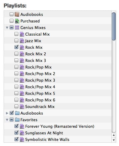Click the Rock/Pop Mix 5 playlist icon
The width and height of the screenshot is (119, 146).
tap(22, 93)
